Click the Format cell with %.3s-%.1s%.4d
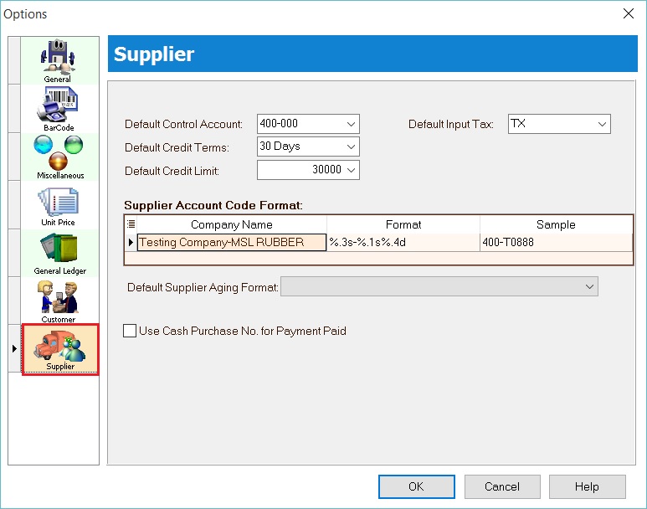This screenshot has height=509, width=647. coord(403,243)
